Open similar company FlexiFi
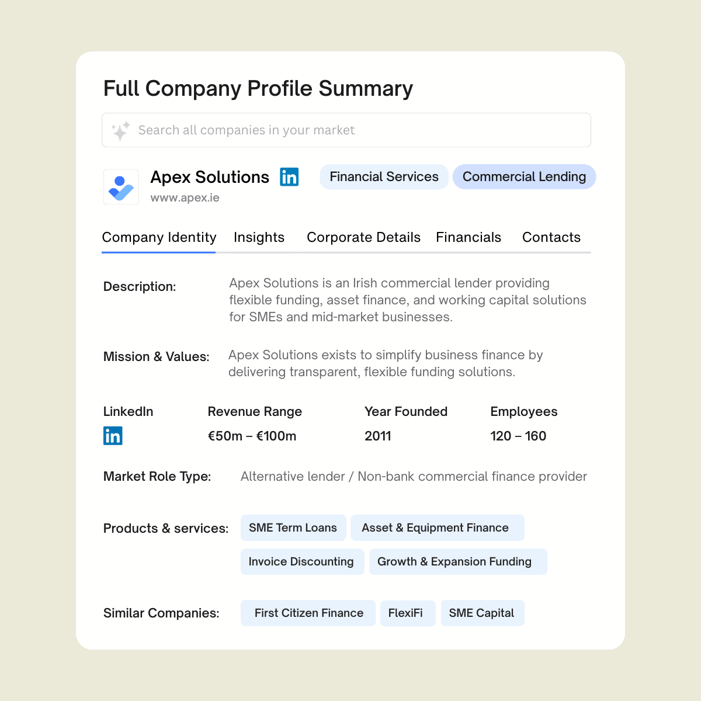Screen dimensions: 701x701 coord(405,613)
